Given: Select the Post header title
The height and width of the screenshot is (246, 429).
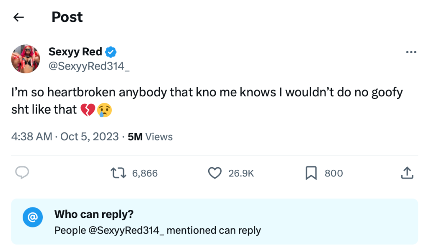Looking at the screenshot, I should (x=67, y=17).
